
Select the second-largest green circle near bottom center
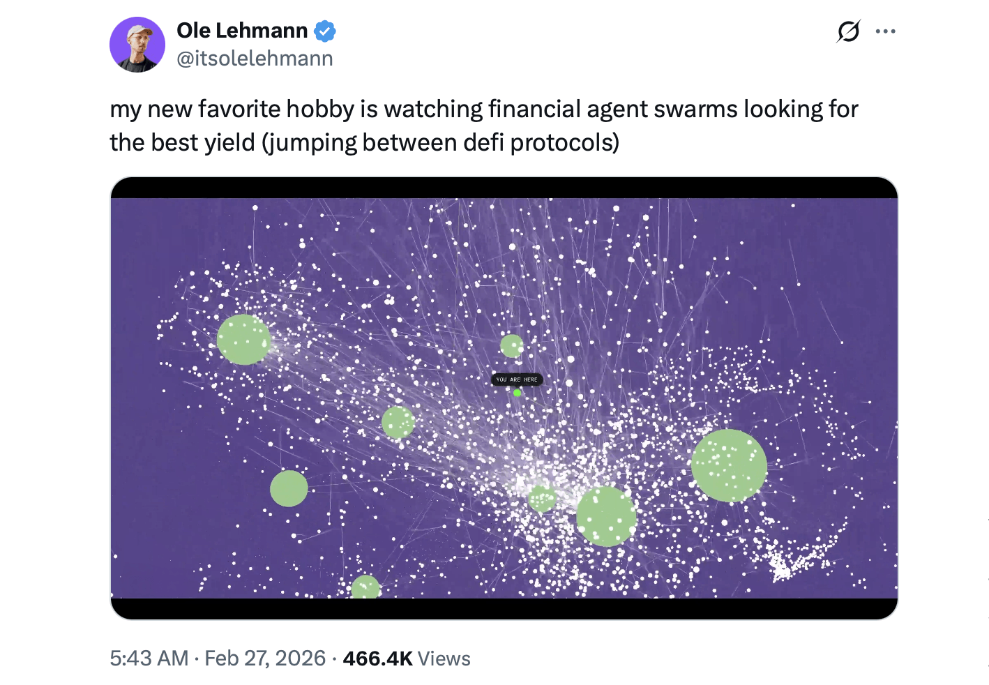tap(606, 516)
